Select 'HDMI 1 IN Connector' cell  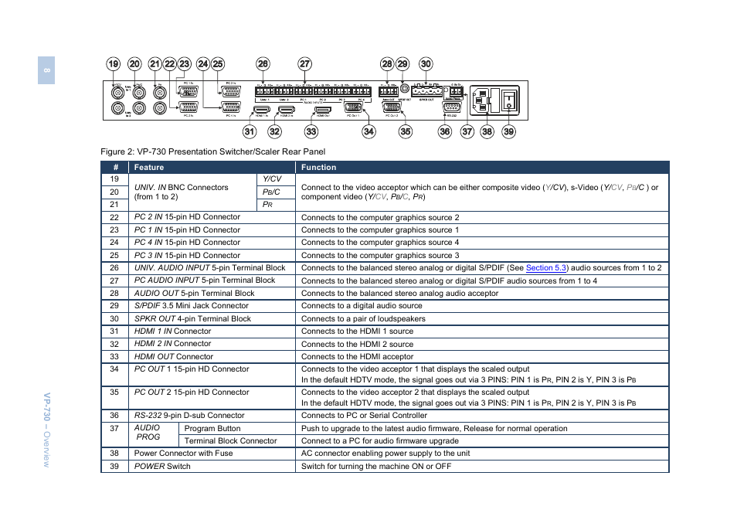click(x=212, y=331)
